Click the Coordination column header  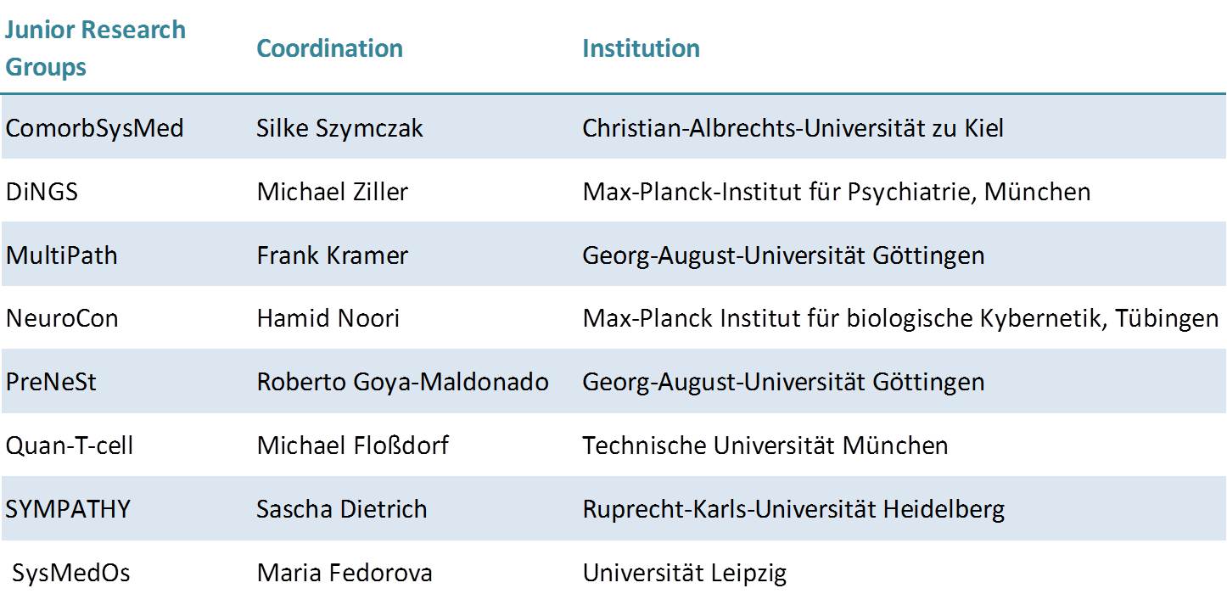(x=329, y=48)
